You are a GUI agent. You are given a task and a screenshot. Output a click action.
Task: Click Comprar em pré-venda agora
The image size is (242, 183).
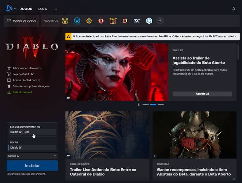point(28,86)
